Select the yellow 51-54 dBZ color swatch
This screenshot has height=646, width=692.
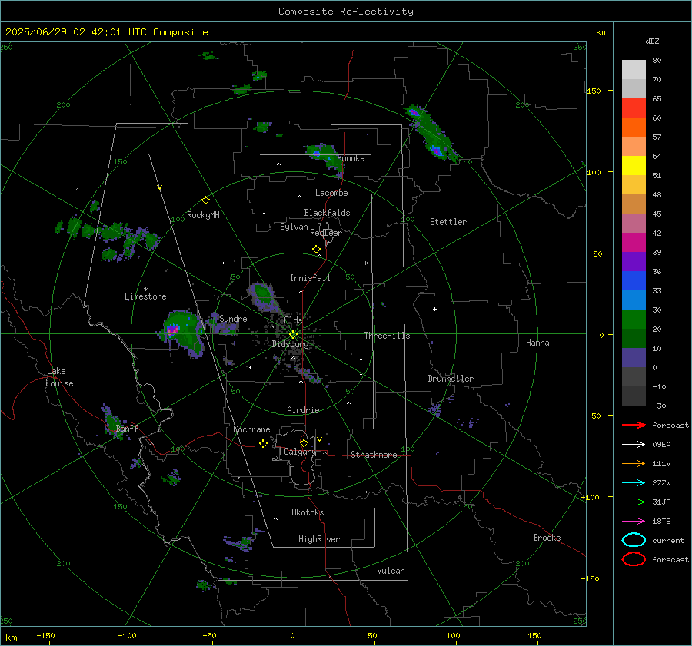tap(634, 165)
